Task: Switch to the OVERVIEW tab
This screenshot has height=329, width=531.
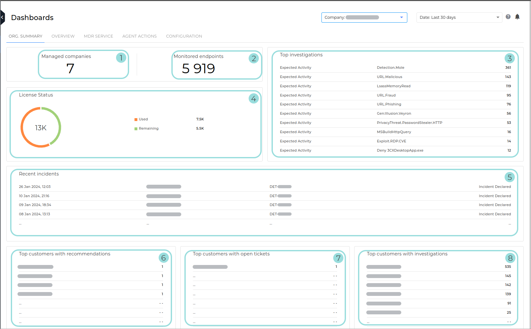Action: (63, 36)
